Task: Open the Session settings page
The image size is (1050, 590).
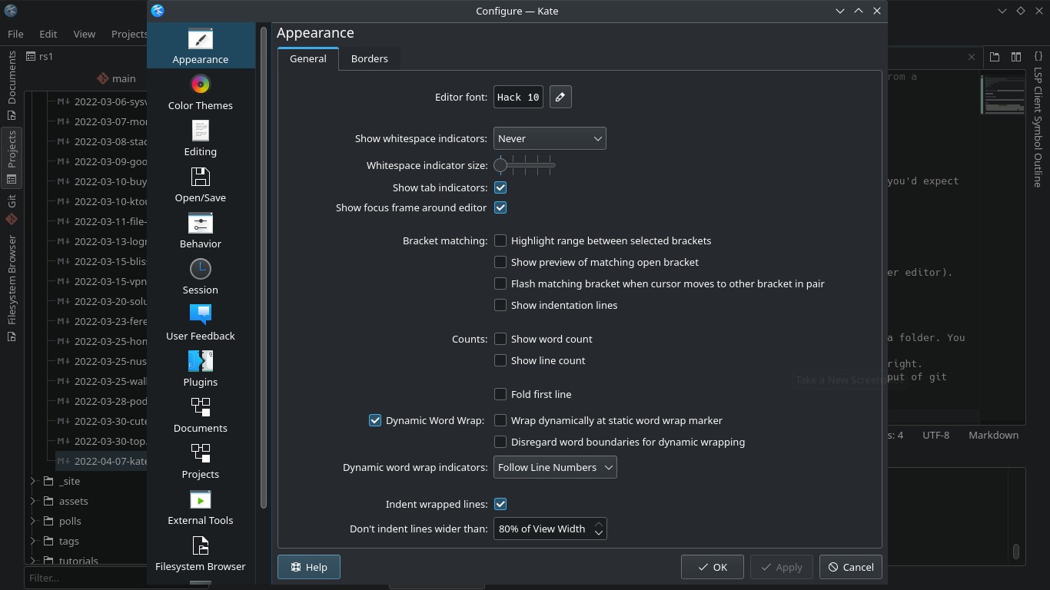Action: click(x=201, y=277)
